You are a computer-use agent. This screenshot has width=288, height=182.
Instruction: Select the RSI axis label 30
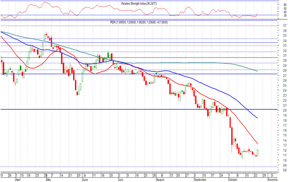285,16
